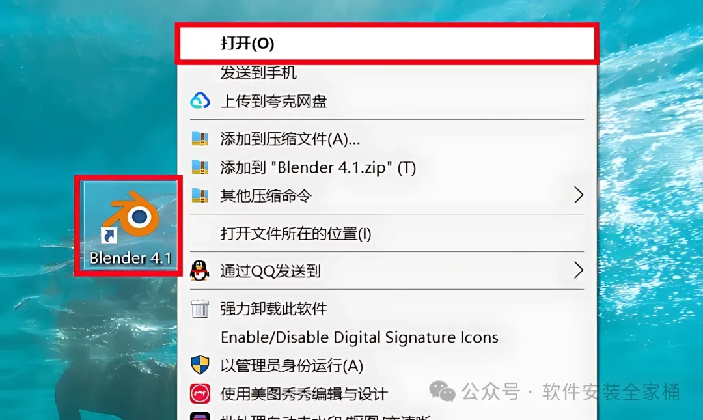Screen dimensions: 703x420
Task: Choose 打开文件所在的位置(I)
Action: (x=387, y=233)
